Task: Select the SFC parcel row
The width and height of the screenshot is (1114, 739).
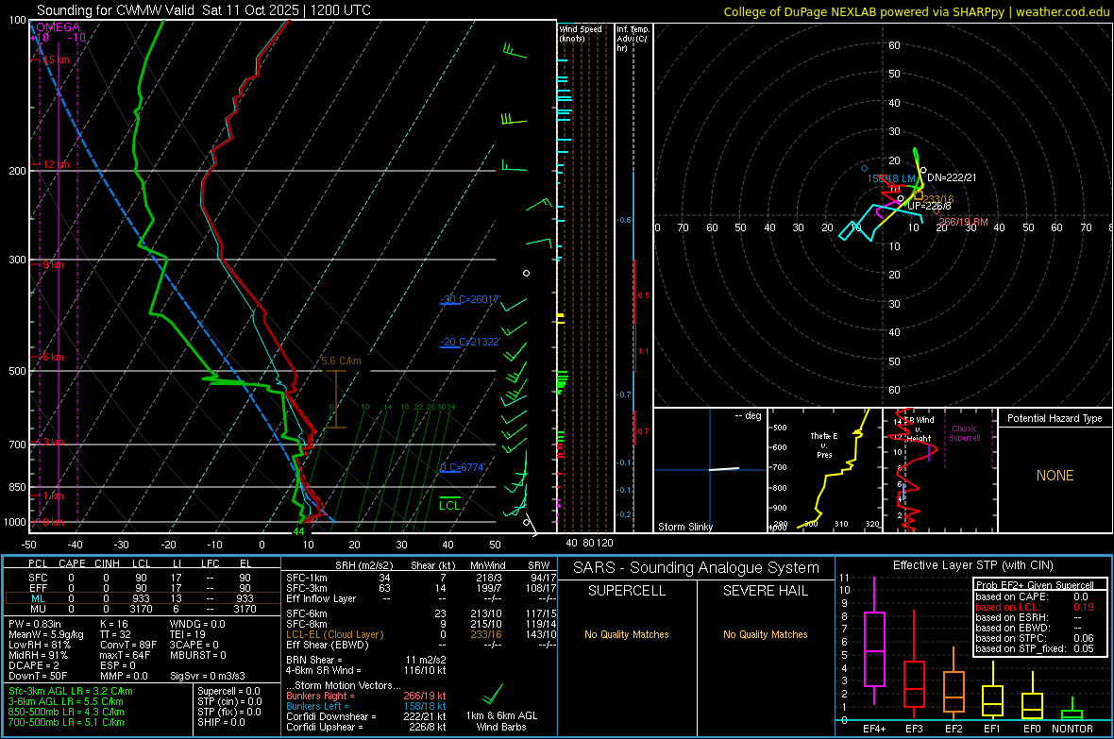Action: pyautogui.click(x=141, y=578)
